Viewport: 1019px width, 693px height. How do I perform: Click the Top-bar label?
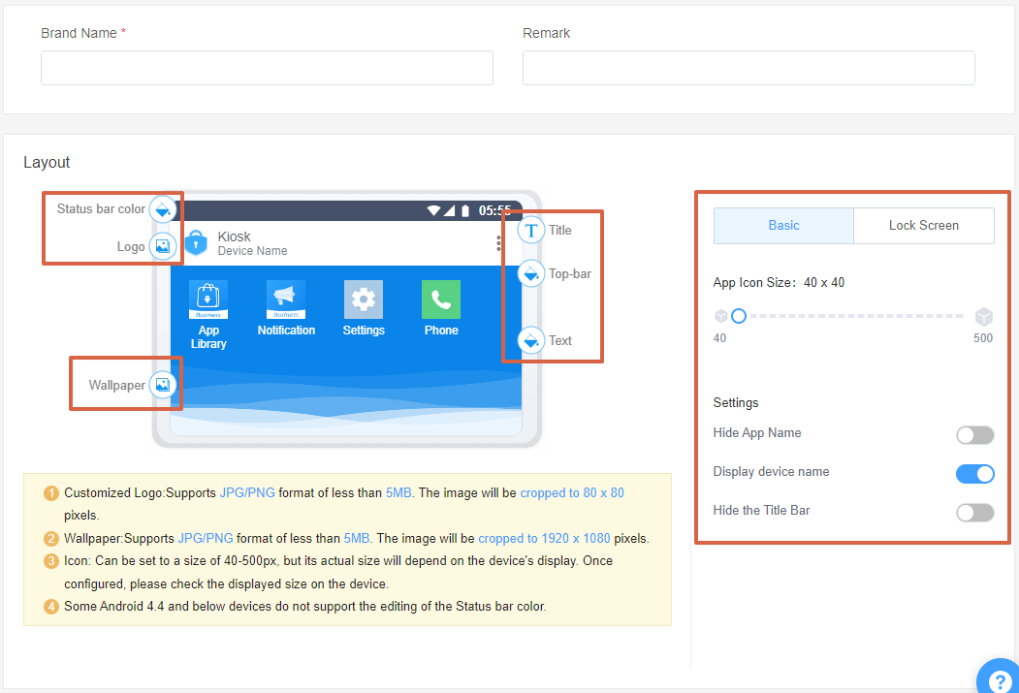[570, 273]
